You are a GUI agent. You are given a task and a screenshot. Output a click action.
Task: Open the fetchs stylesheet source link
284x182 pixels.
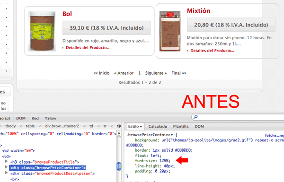[274, 135]
